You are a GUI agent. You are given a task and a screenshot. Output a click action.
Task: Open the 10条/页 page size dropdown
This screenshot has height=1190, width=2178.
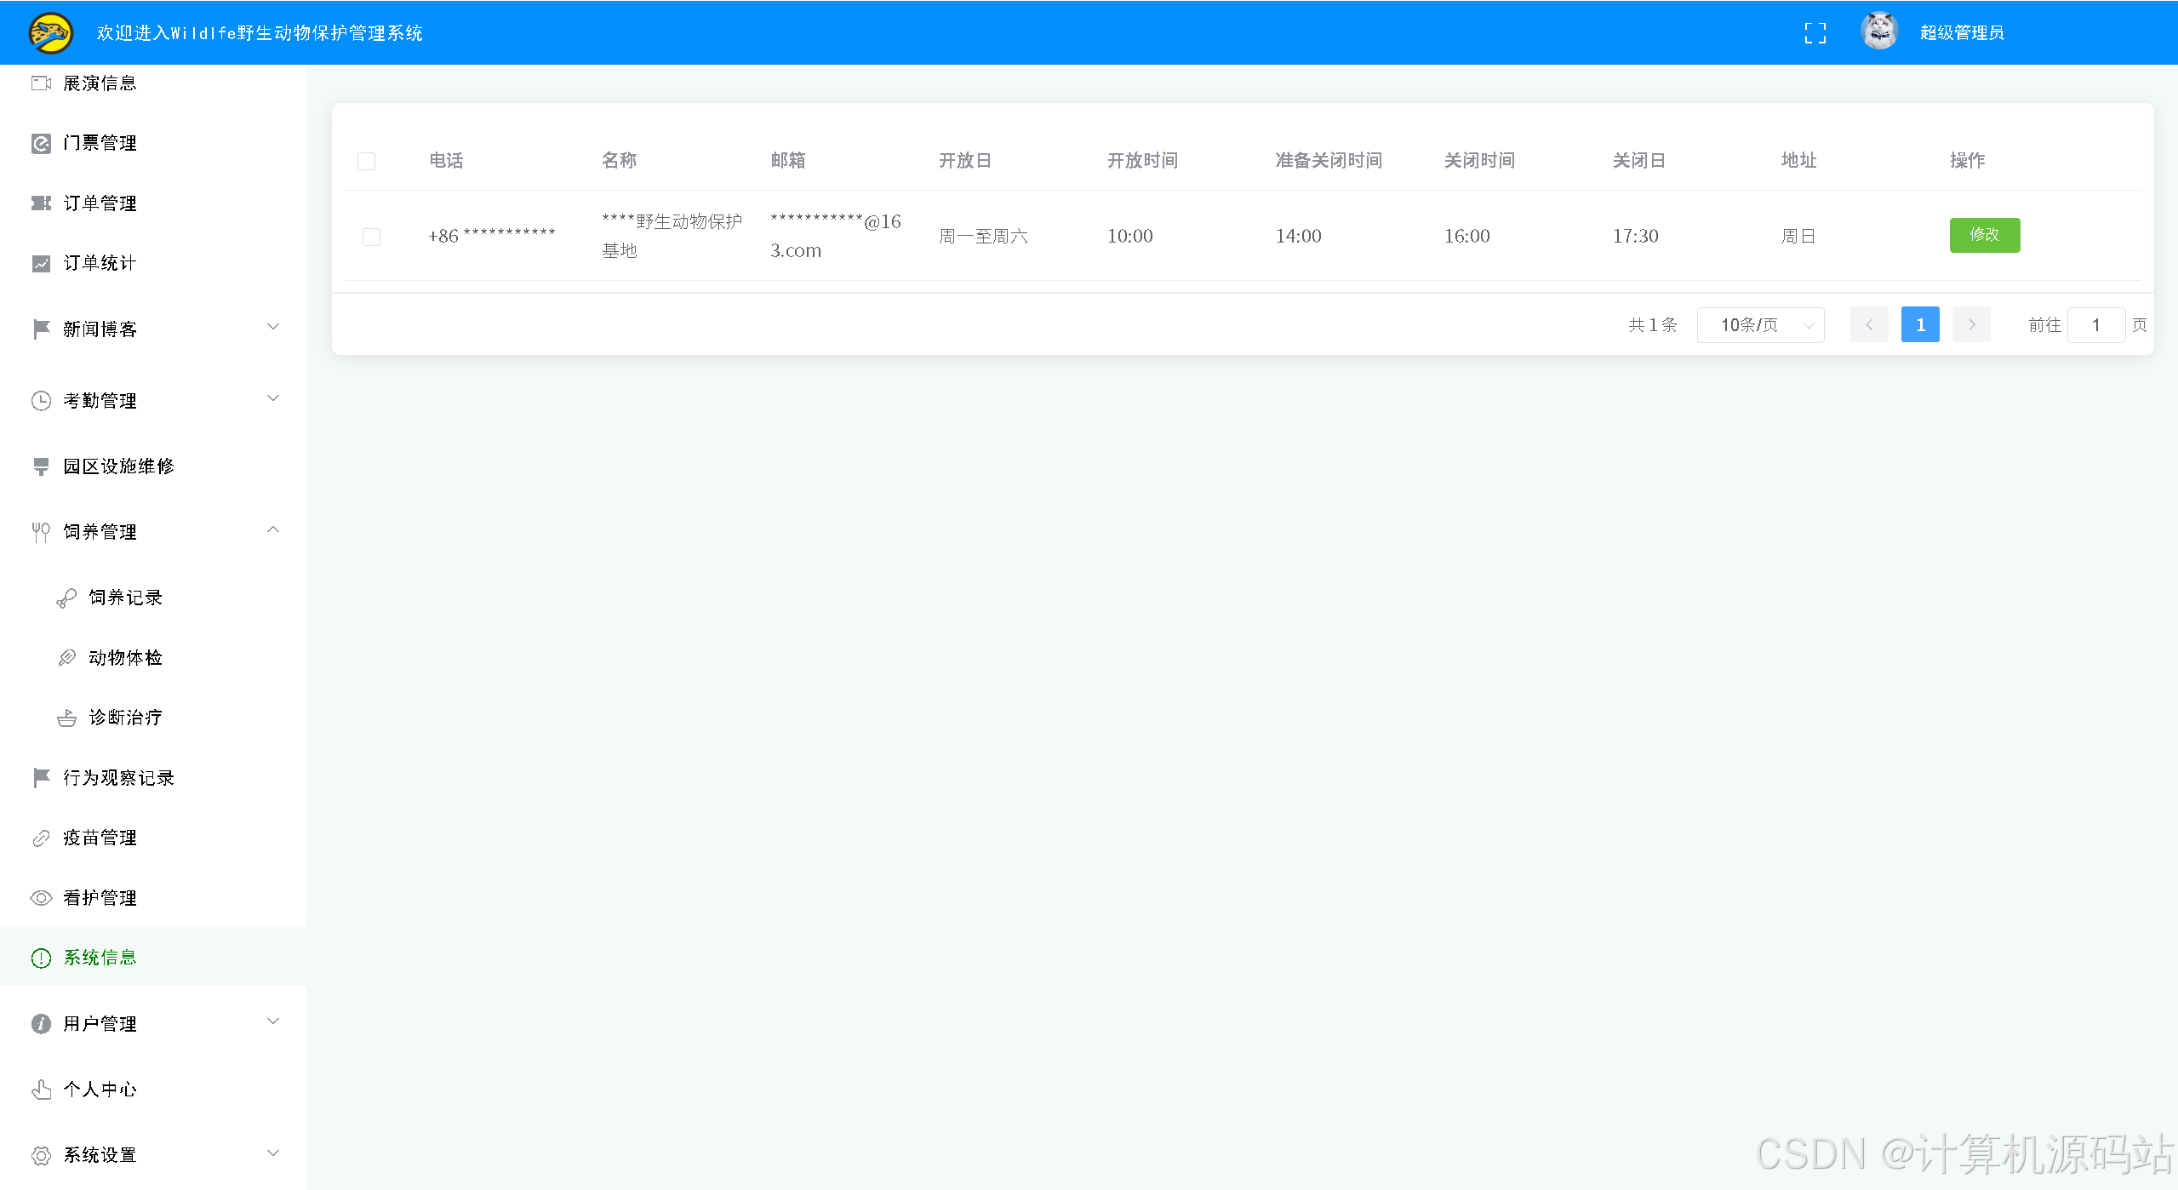(1760, 325)
